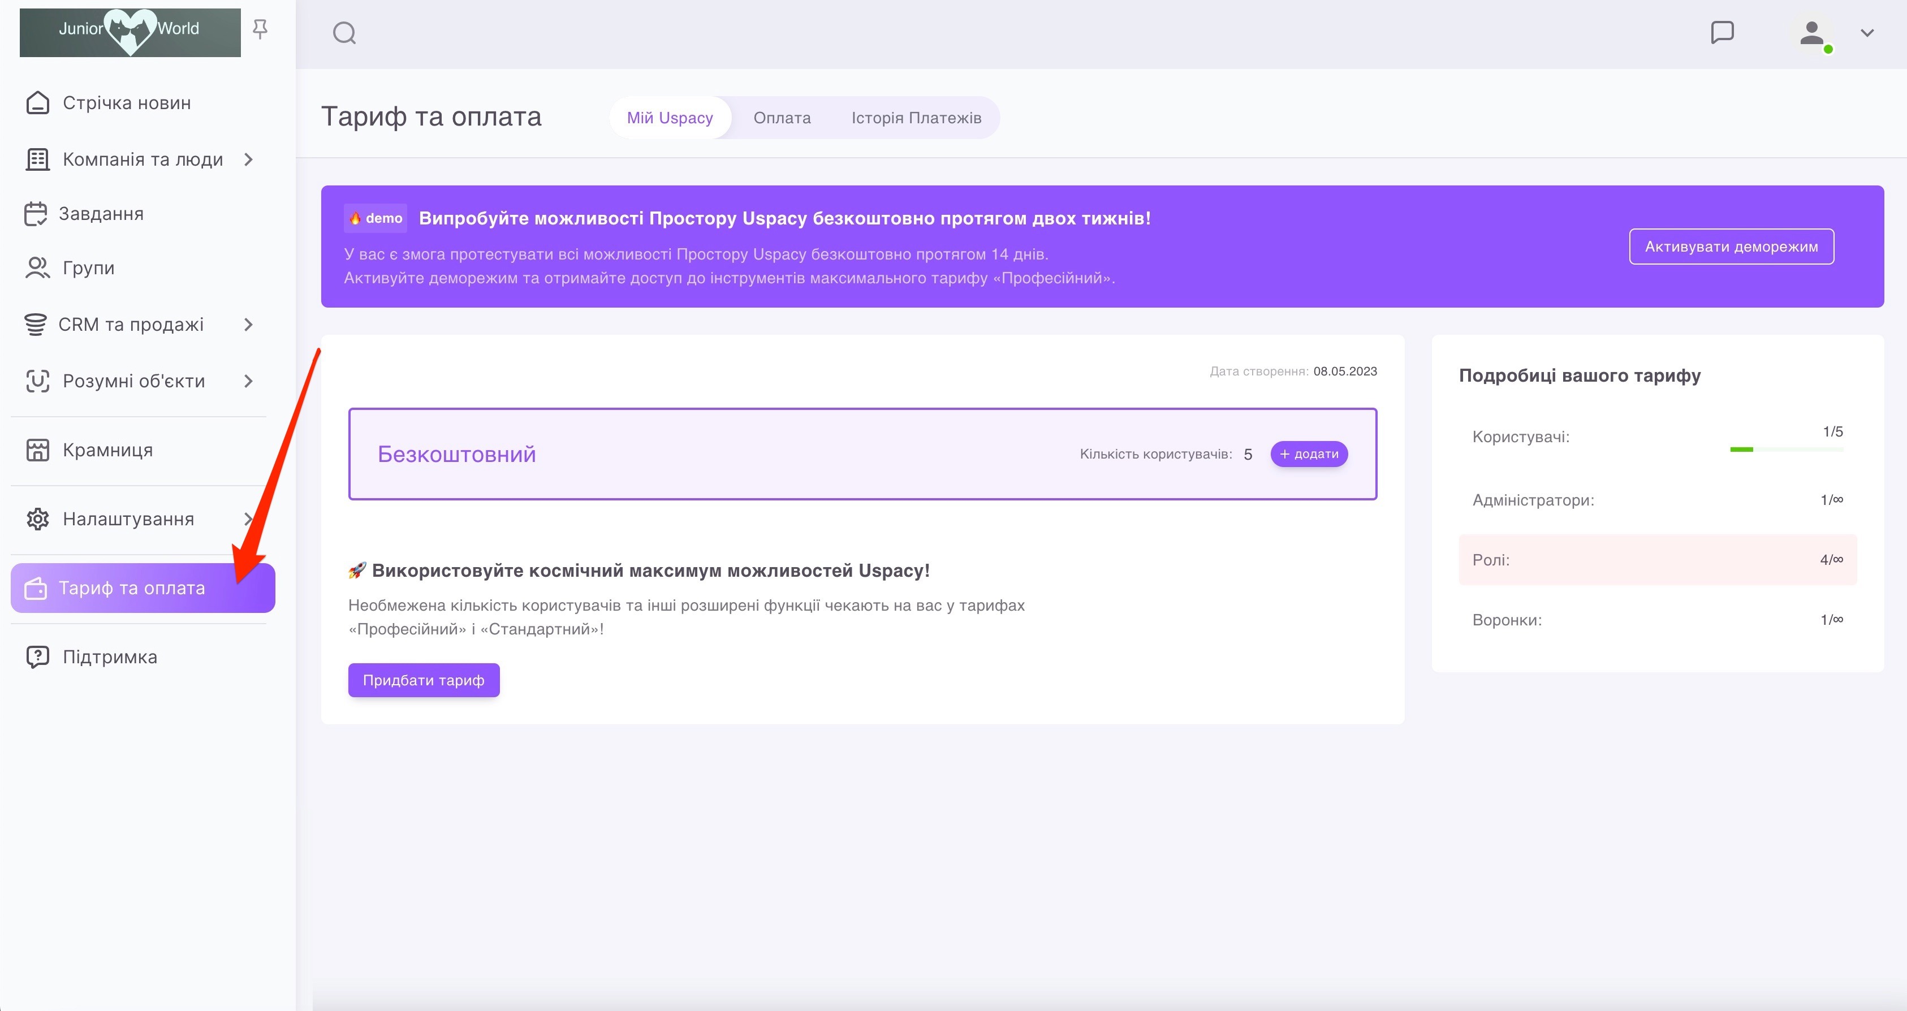
Task: Click Придбати тариф button
Action: pos(424,680)
